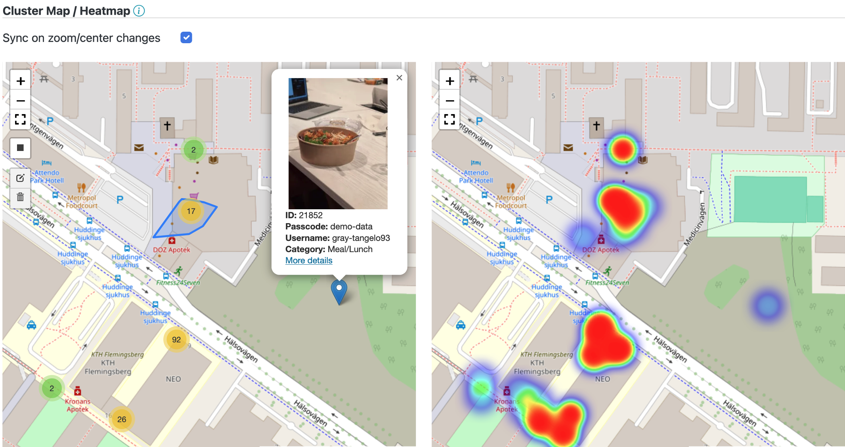Uncheck Sync on zoom/center changes
This screenshot has height=447, width=845.
tap(186, 38)
